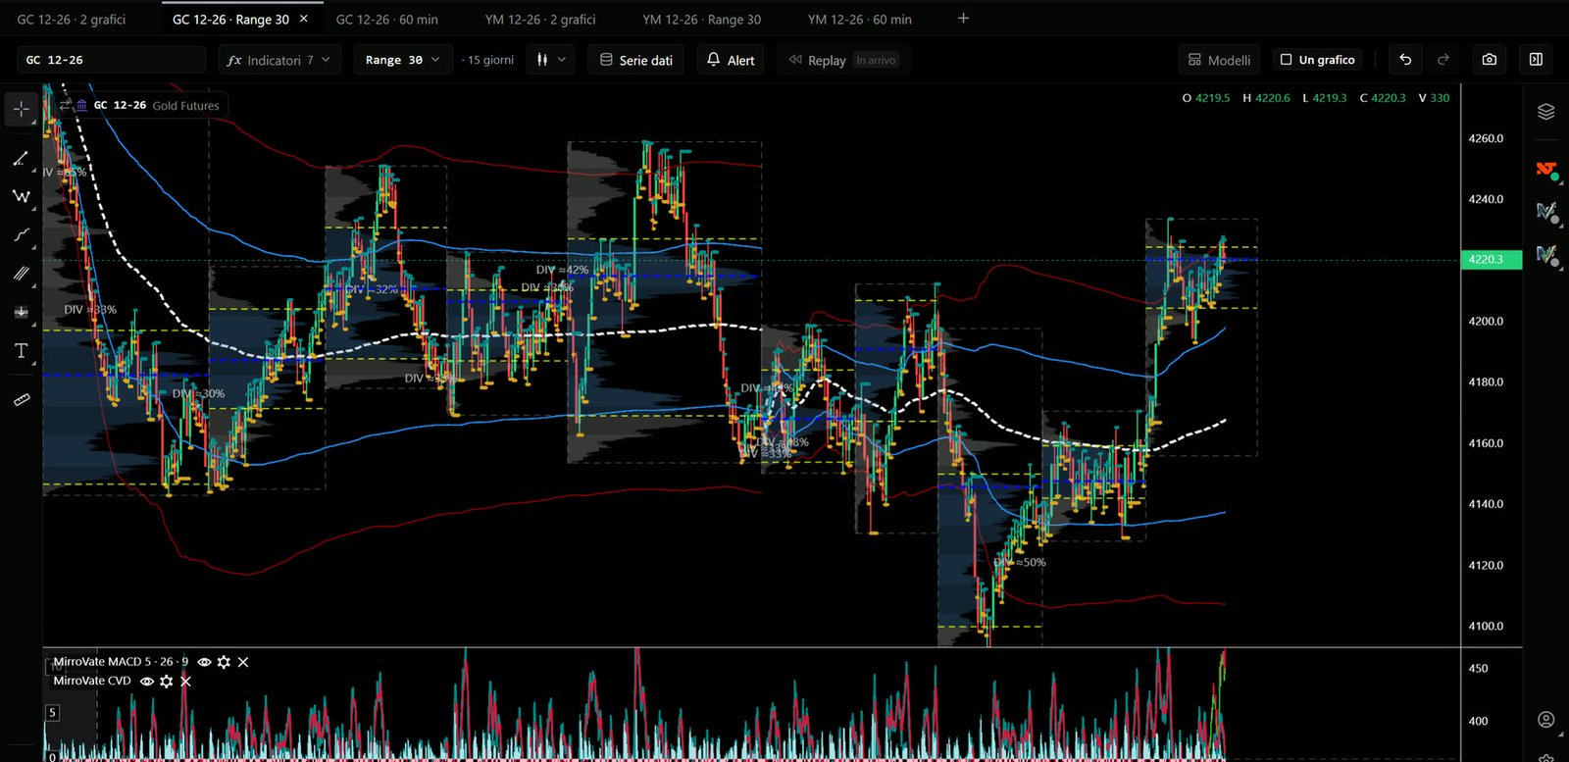Screen dimensions: 1569x762
Task: Click the swap arrows icon beside GC 12-26 label
Action: pyautogui.click(x=65, y=105)
